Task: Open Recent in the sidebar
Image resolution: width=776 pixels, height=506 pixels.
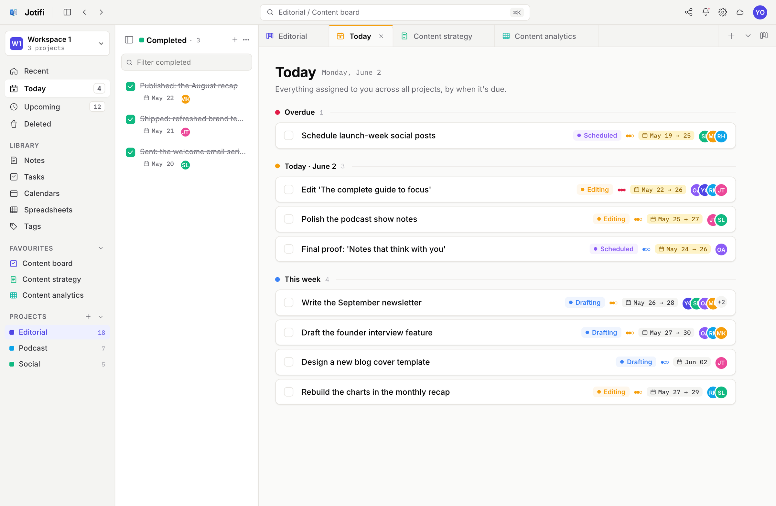Action: 57,71
